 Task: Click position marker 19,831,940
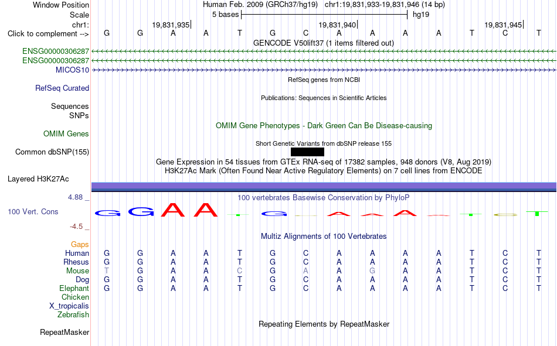pos(337,25)
